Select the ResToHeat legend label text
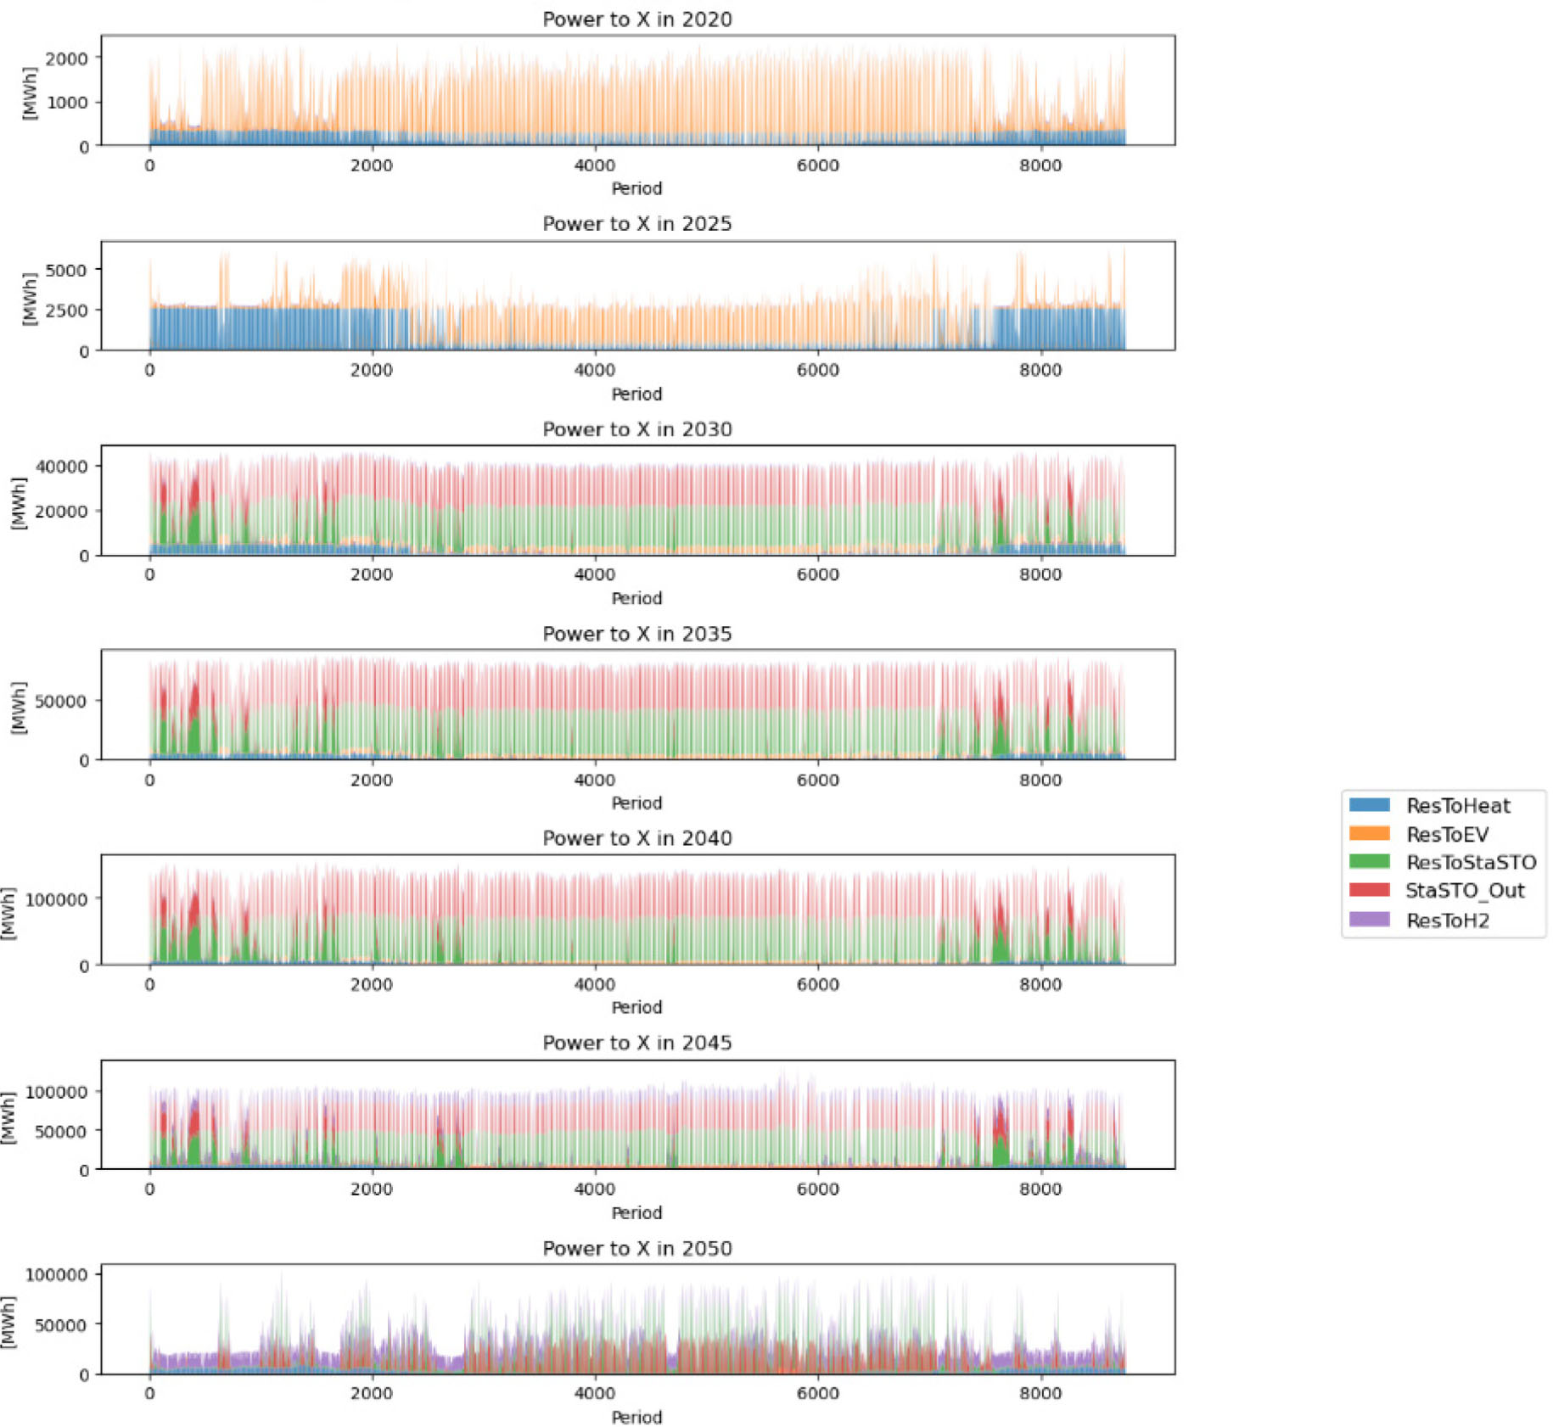Viewport: 1553px width, 1427px height. point(1457,806)
